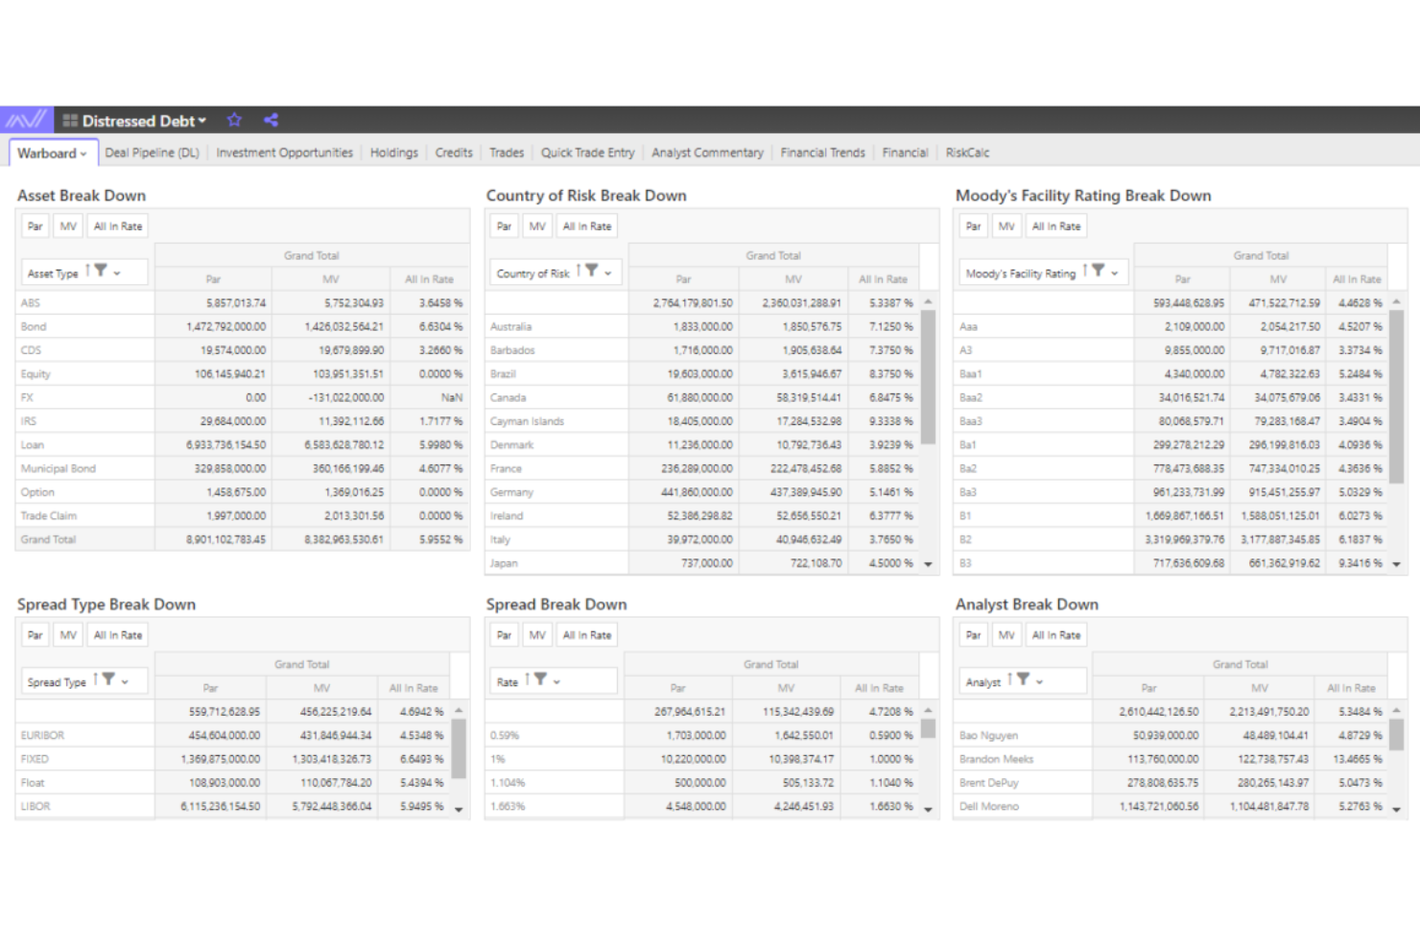Click scroll down arrow in Moody's Rating table

tap(1396, 564)
